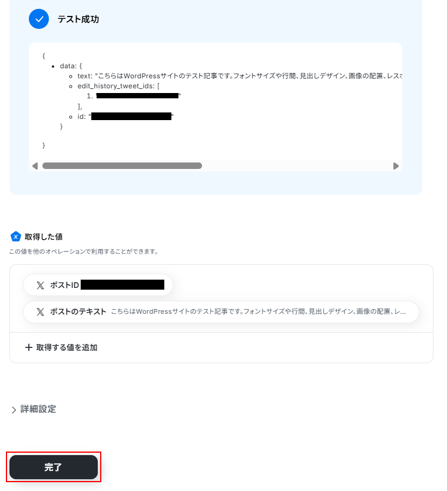
Task: Click the テスト成功 heading text
Action: tap(78, 19)
